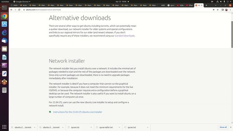Image resolution: width=233 pixels, height=131 pixels.
Task: Click the Alternative downloads heading
Action: click(80, 18)
